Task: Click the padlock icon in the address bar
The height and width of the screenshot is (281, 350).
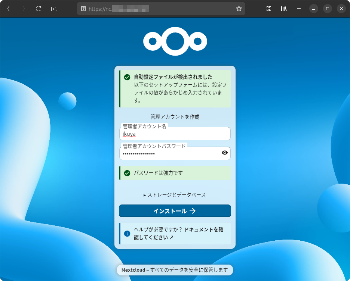Action: tap(83, 8)
